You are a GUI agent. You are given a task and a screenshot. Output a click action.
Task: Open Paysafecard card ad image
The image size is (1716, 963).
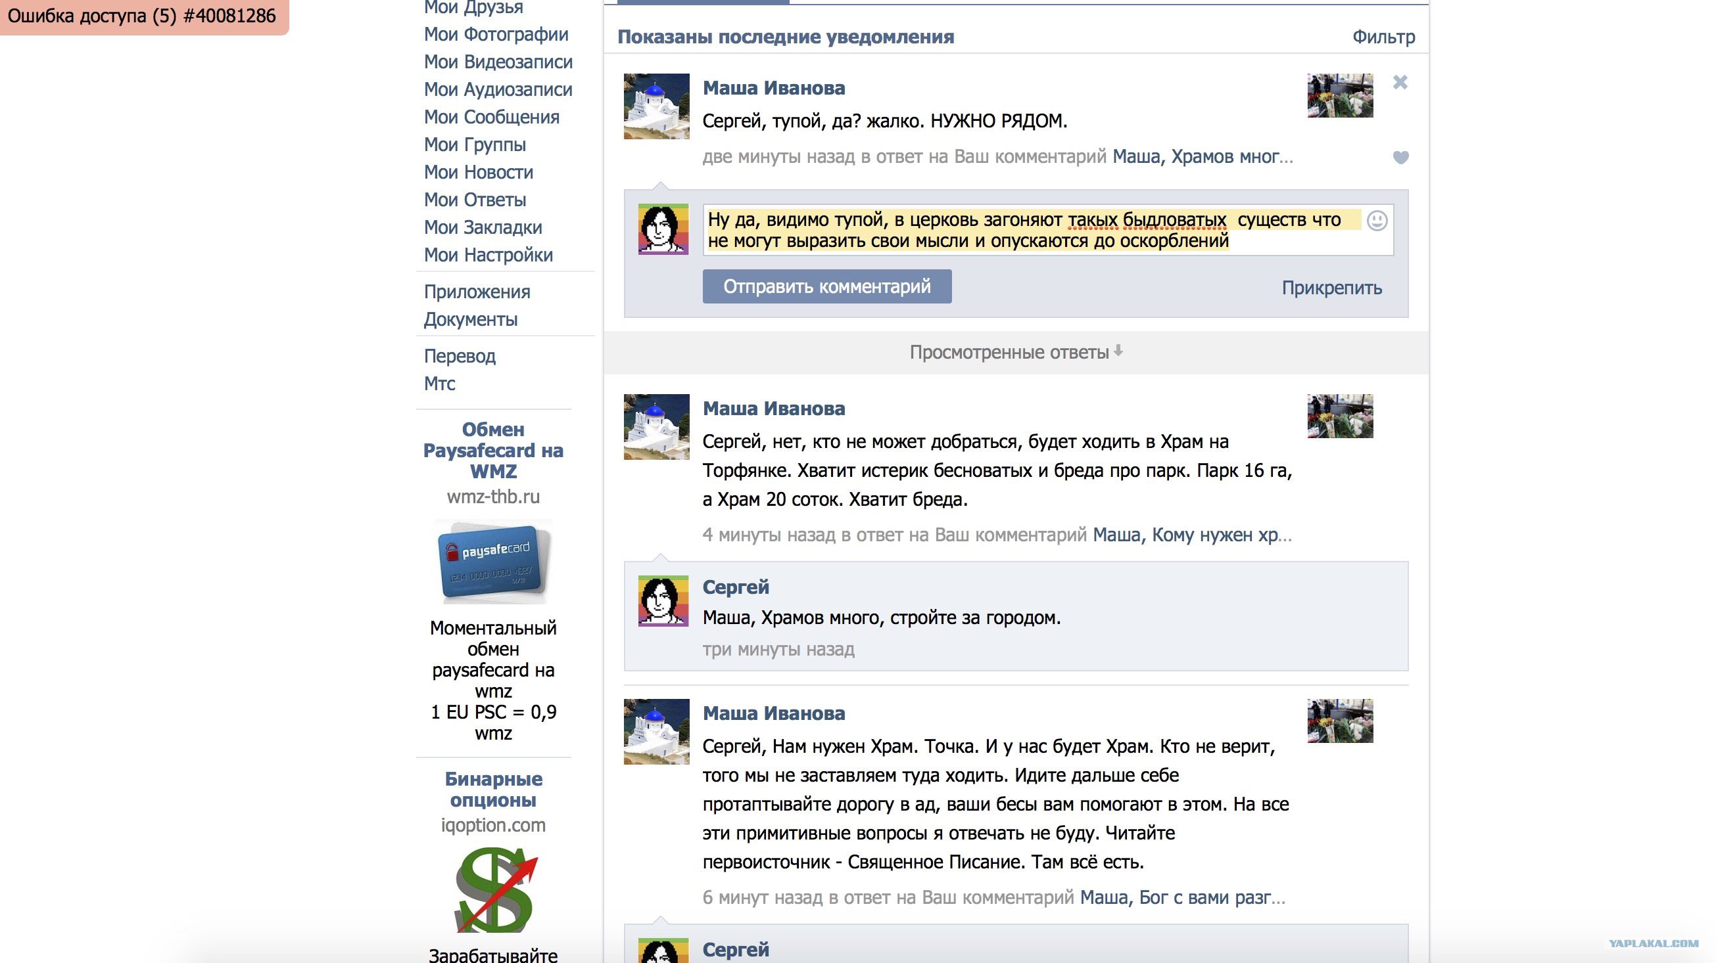click(x=494, y=561)
